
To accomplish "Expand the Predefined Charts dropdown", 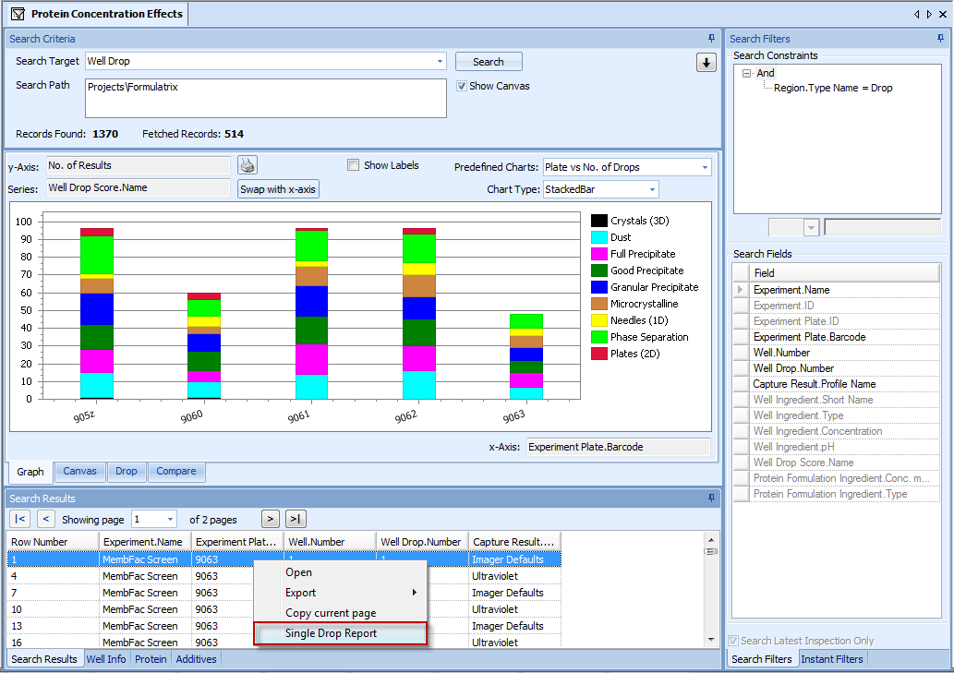I will 705,168.
